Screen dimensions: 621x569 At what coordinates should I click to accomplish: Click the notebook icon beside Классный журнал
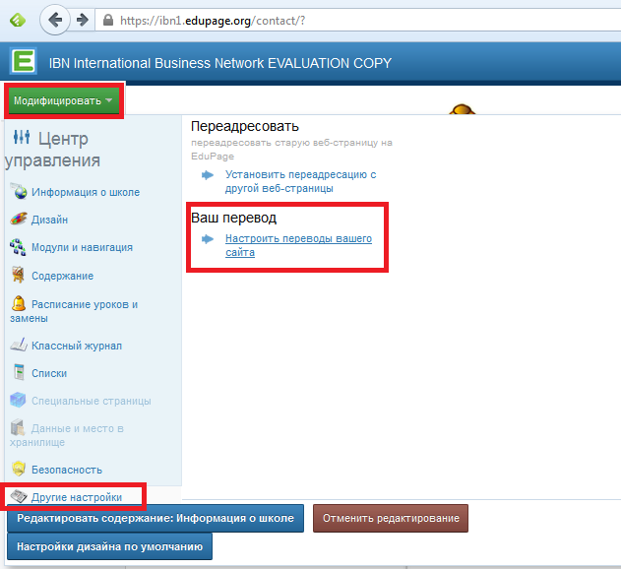tap(19, 345)
